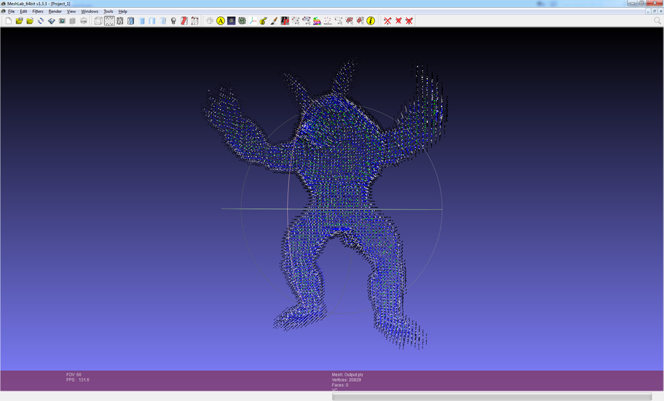Activate select connected components tool
The image size is (664, 401).
[349, 21]
